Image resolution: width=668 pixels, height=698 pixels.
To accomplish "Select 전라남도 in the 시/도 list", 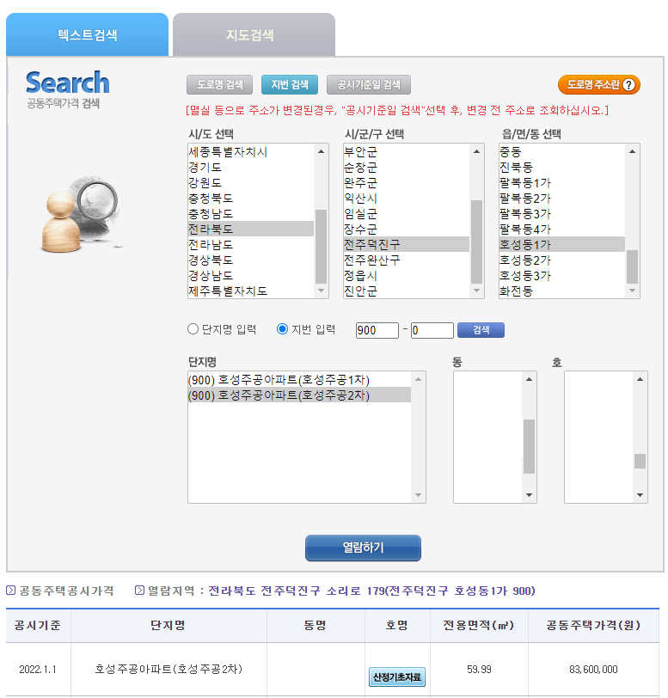I will (x=251, y=244).
